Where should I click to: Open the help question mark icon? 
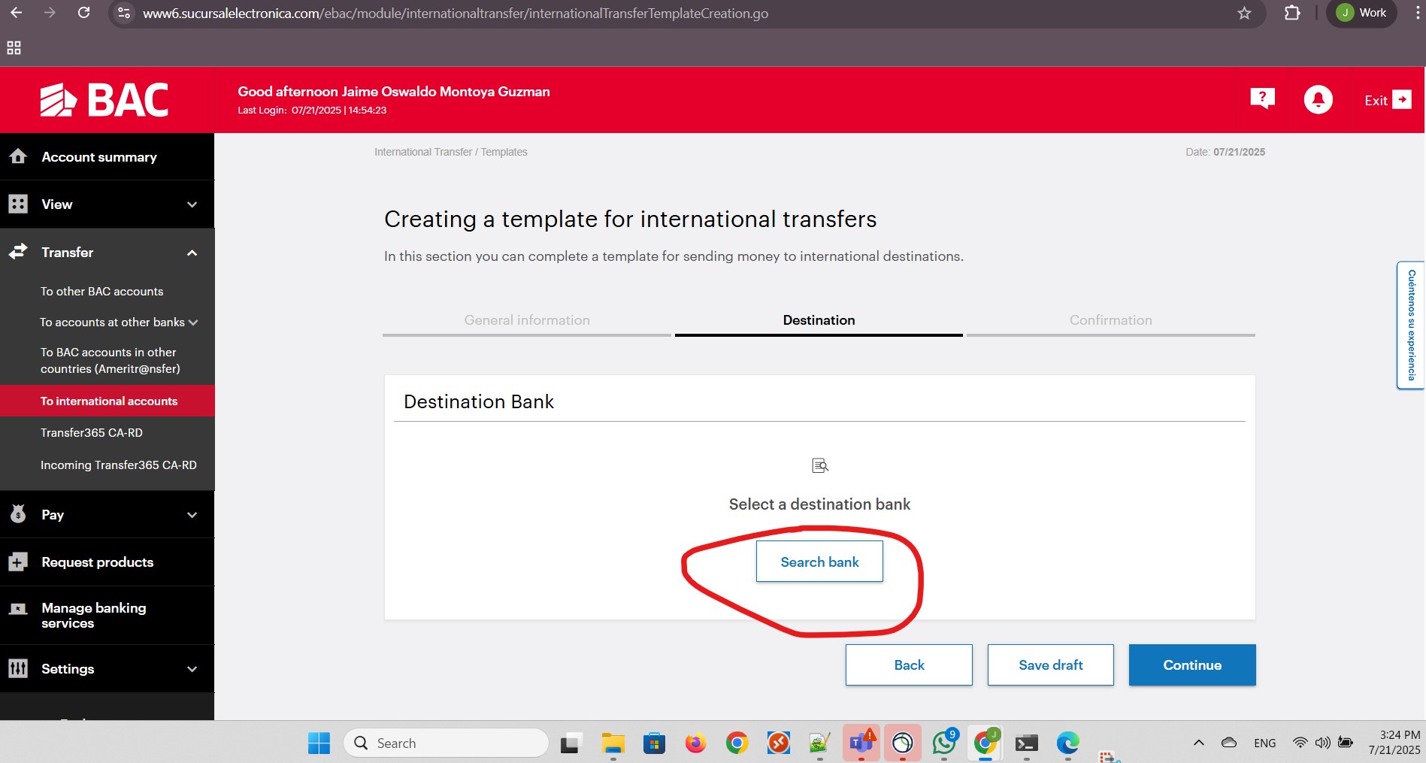(x=1262, y=98)
